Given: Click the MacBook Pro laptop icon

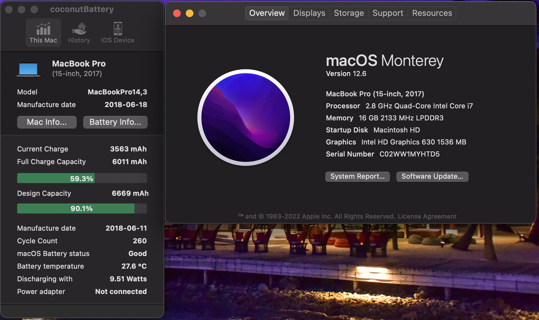Looking at the screenshot, I should click(28, 69).
